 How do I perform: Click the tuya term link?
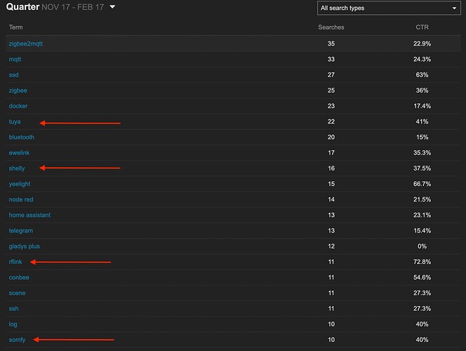[x=15, y=121]
